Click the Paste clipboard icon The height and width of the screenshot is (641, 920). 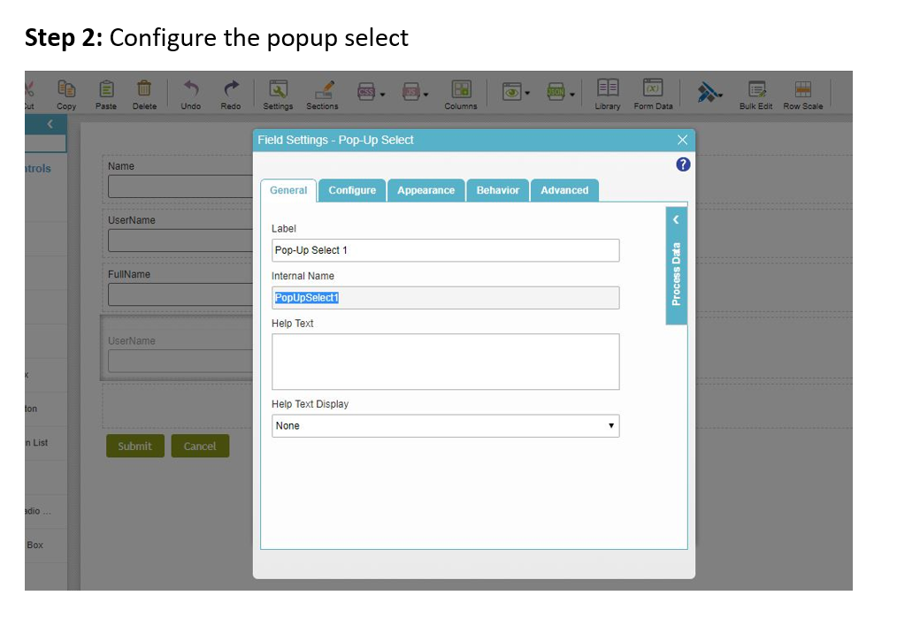tap(105, 89)
